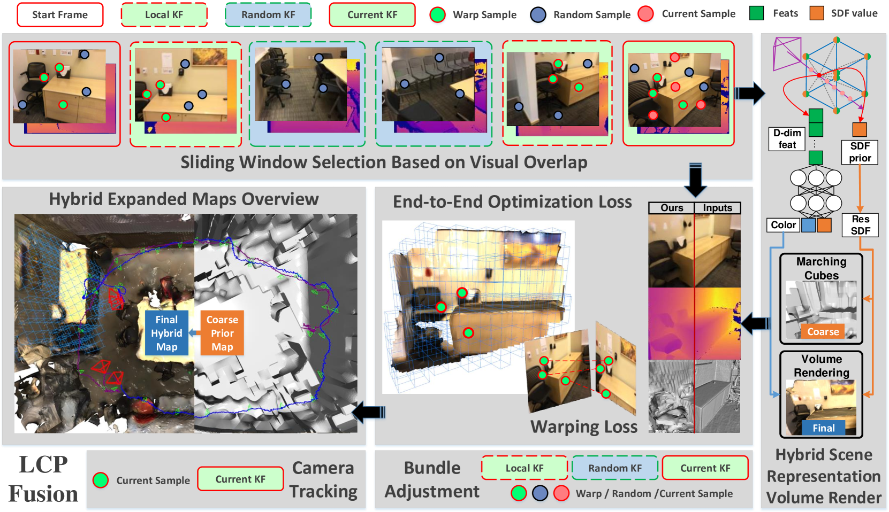Select the blue Final tag in Volume Rendering
The image size is (889, 512).
823,428
